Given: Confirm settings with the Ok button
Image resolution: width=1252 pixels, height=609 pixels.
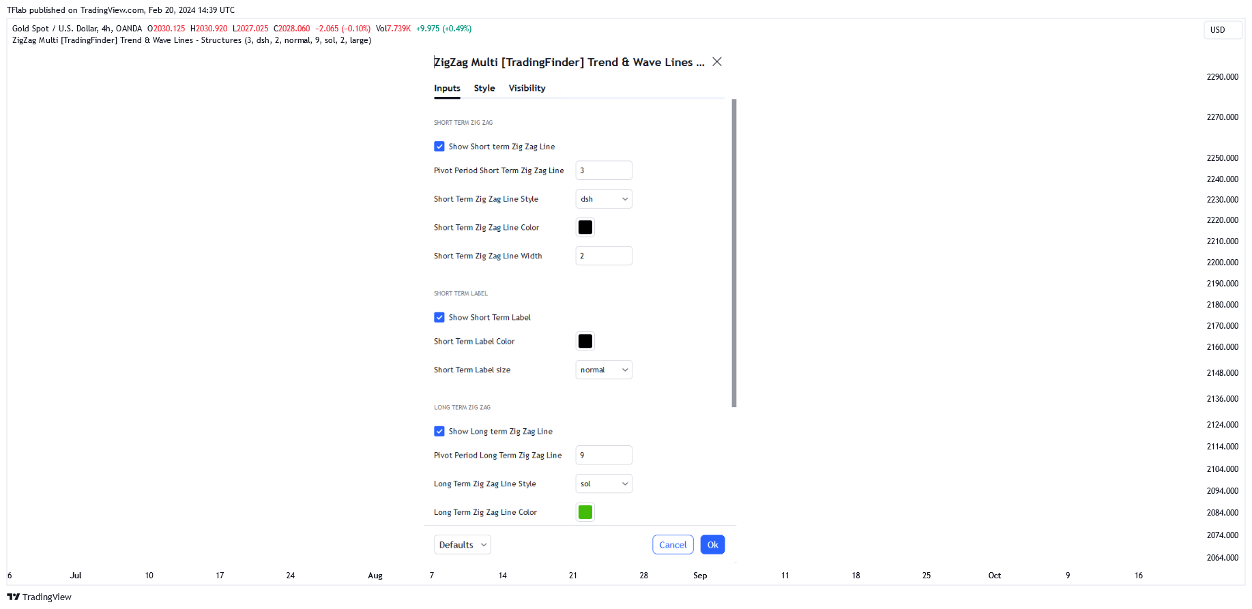Looking at the screenshot, I should coord(712,545).
